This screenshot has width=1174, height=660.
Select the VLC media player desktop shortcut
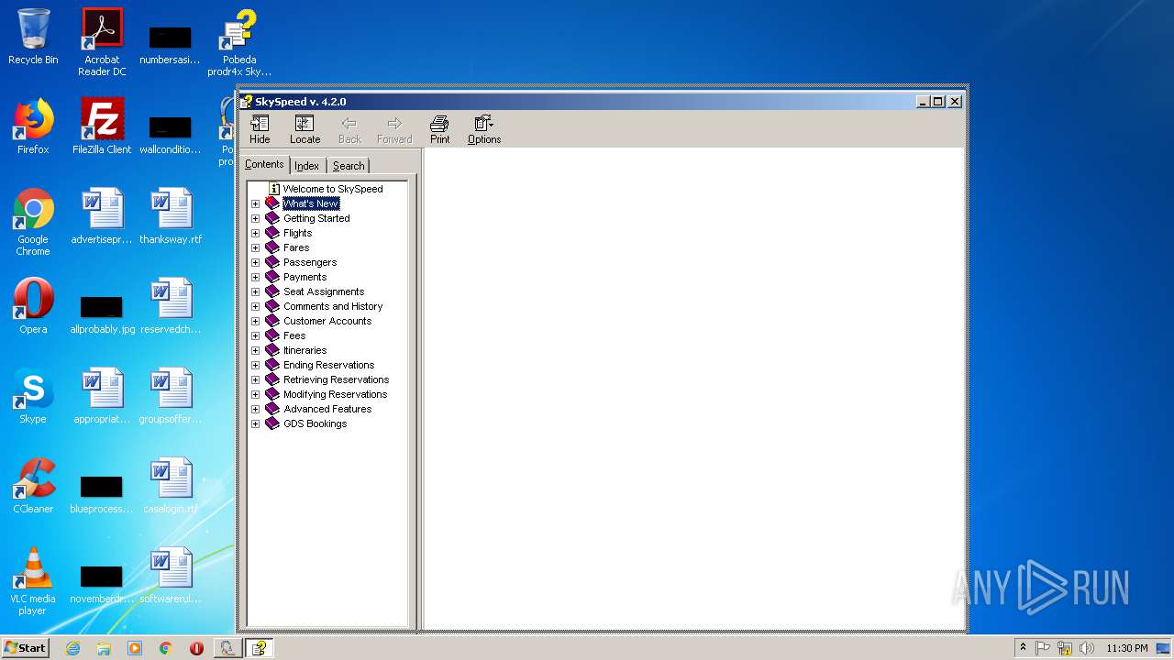pos(33,581)
